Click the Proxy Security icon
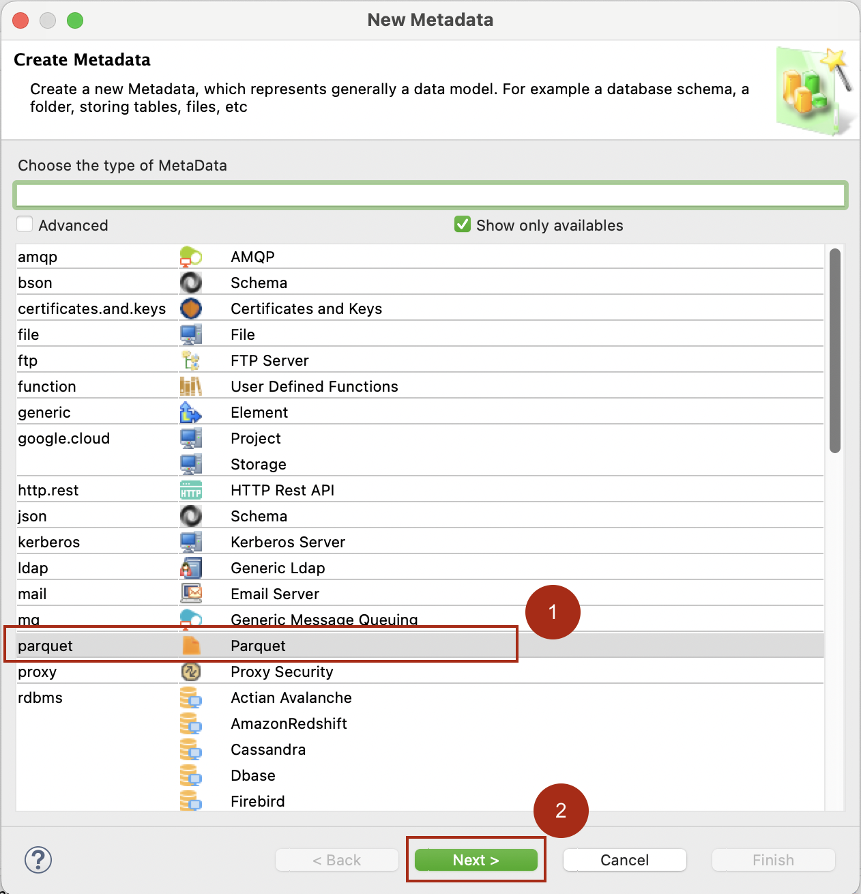This screenshot has width=861, height=894. coord(191,672)
